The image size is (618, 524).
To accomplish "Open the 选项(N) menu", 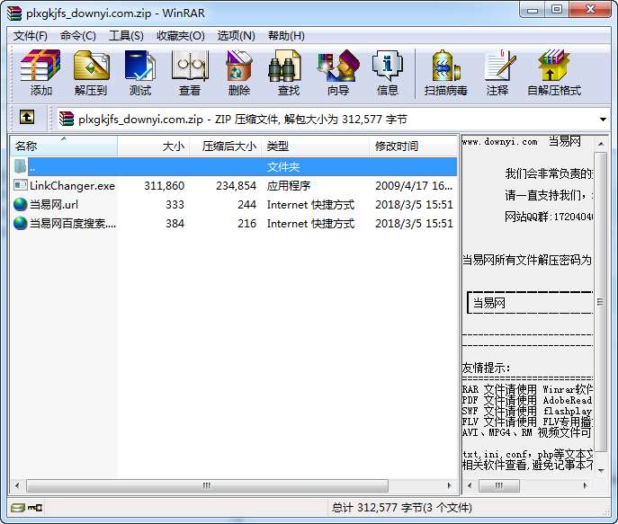I will pyautogui.click(x=236, y=36).
